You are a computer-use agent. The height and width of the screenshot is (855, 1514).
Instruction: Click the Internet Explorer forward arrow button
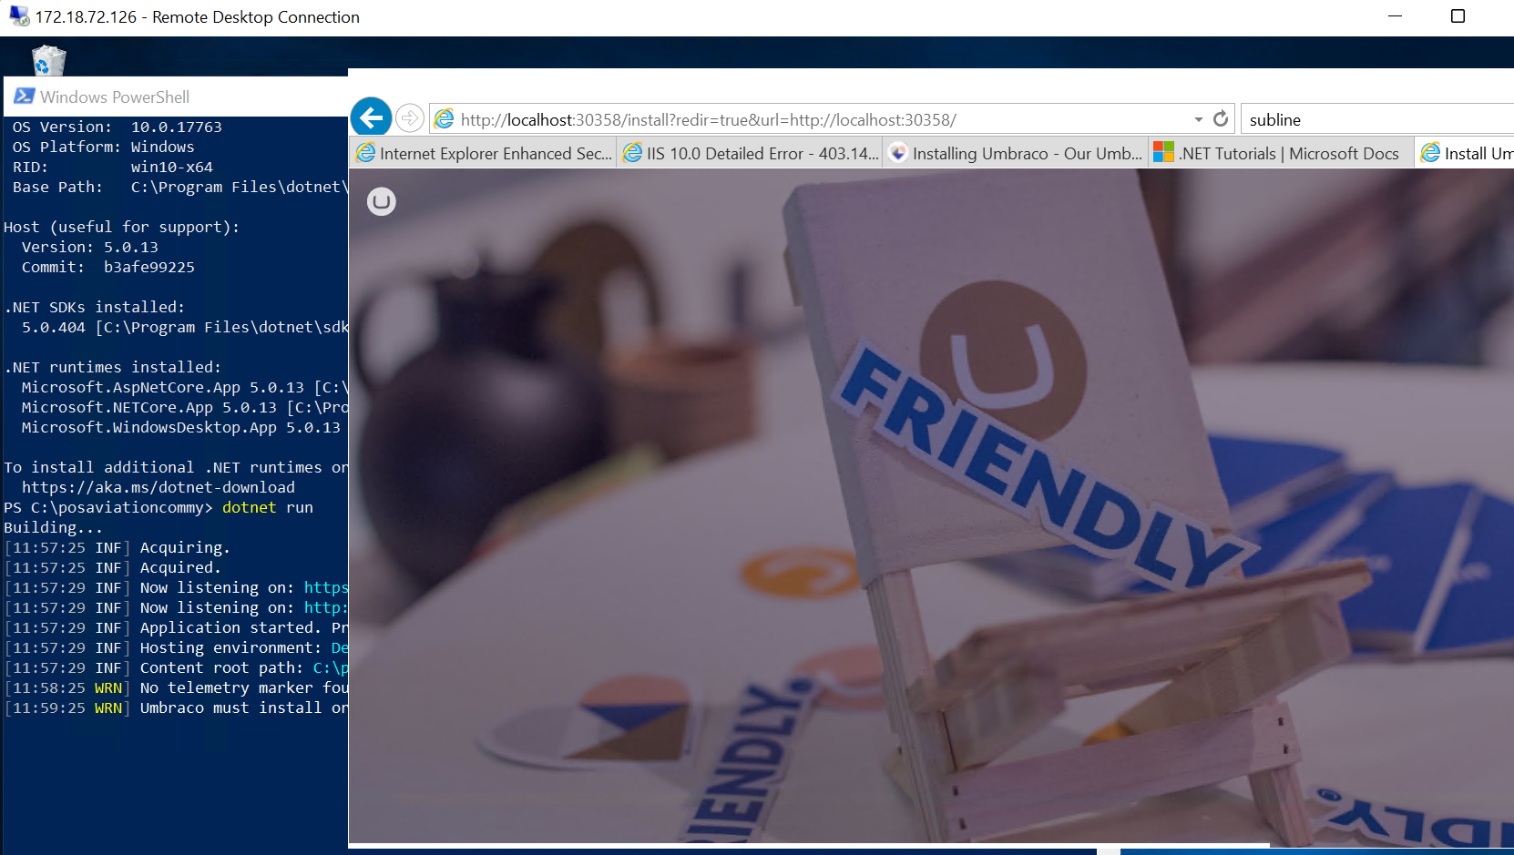[x=410, y=118]
